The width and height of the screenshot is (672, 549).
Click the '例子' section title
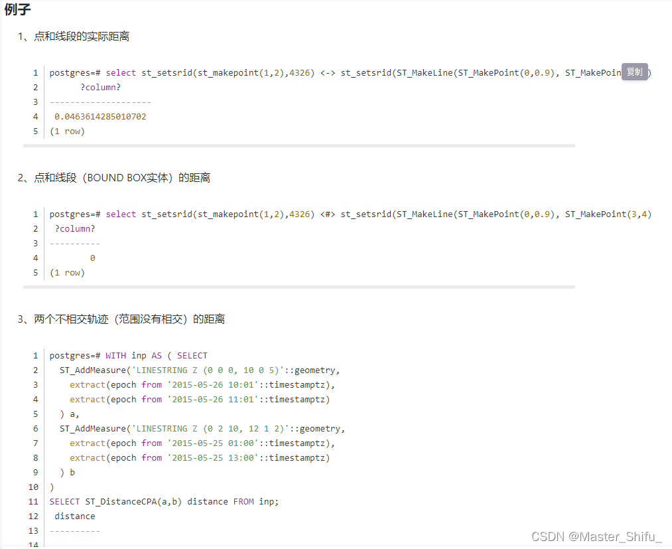coord(17,9)
